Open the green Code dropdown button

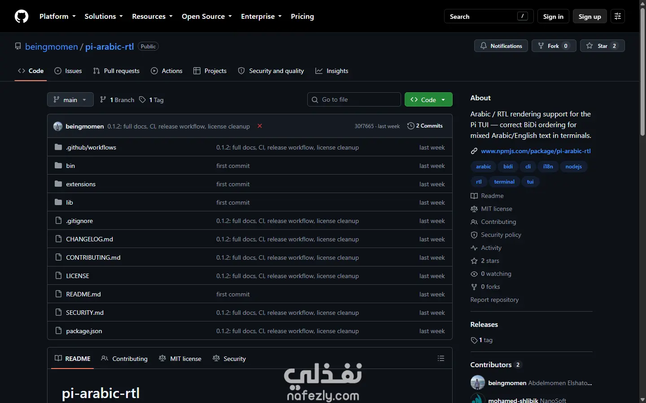[x=428, y=100]
